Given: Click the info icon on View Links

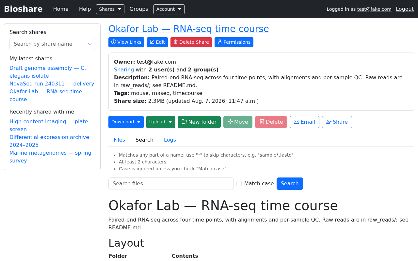Looking at the screenshot, I should pyautogui.click(x=114, y=42).
